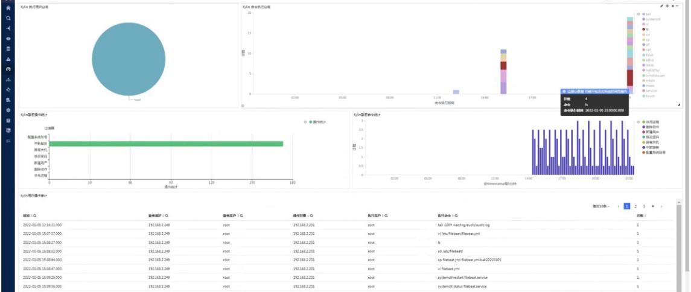The height and width of the screenshot is (292, 691).
Task: Click the search icon beside 登录源IP column header
Action: 167,216
